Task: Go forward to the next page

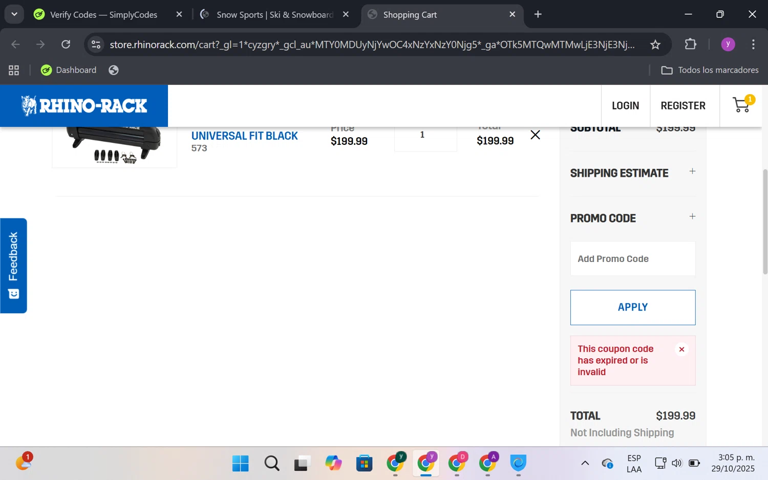Action: (x=40, y=45)
